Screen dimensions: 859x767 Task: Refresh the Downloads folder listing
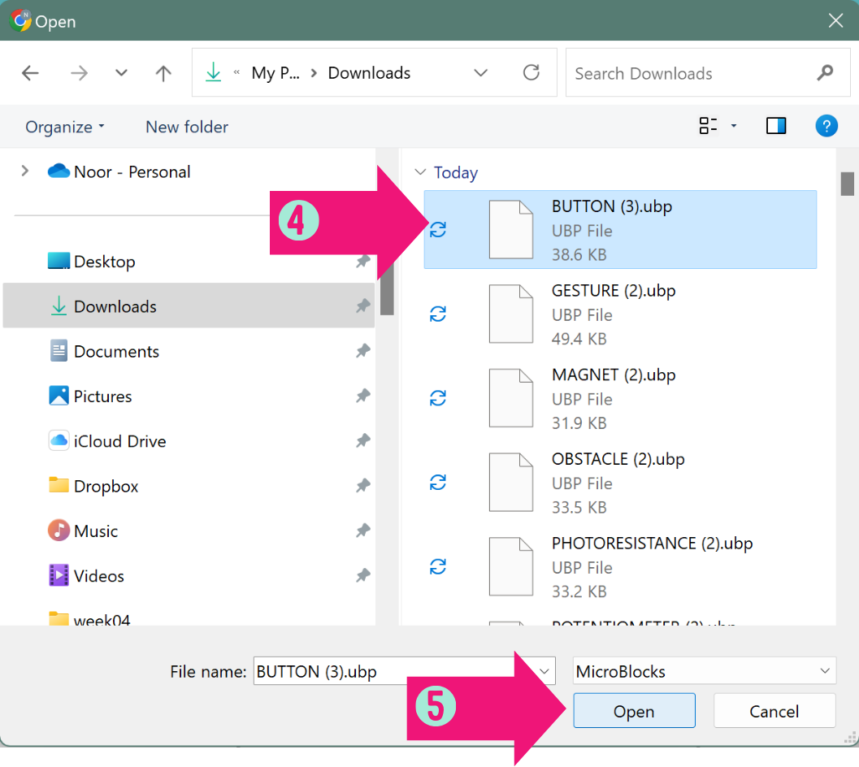pos(531,73)
